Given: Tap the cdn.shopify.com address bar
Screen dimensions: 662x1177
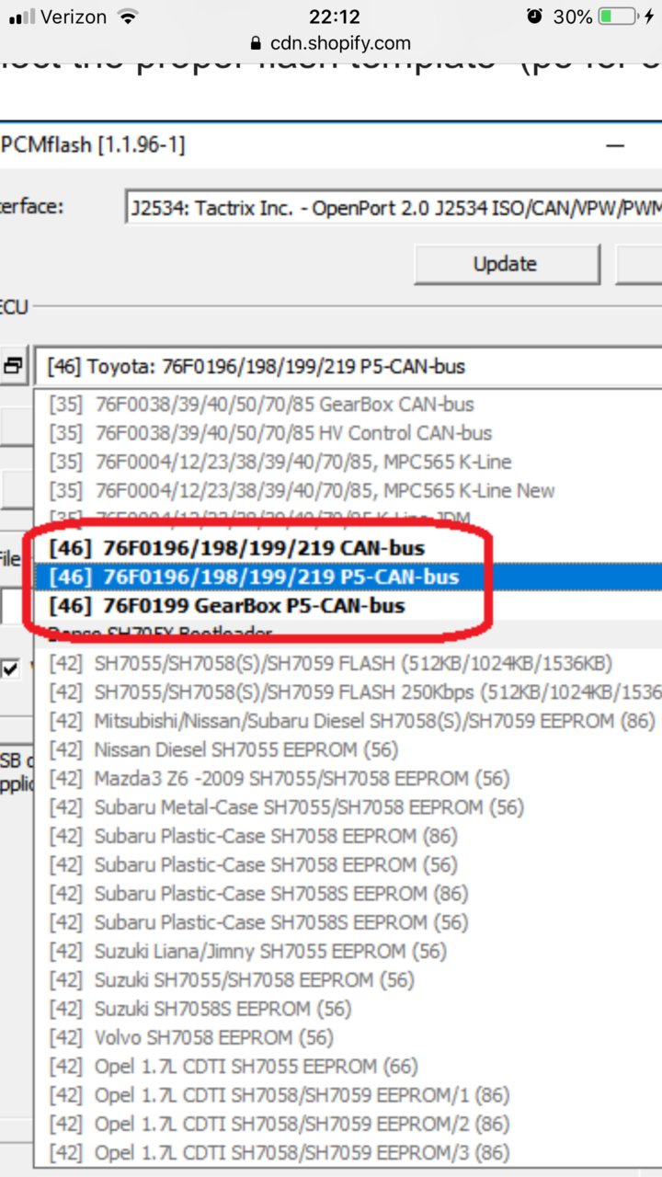Looking at the screenshot, I should (329, 43).
